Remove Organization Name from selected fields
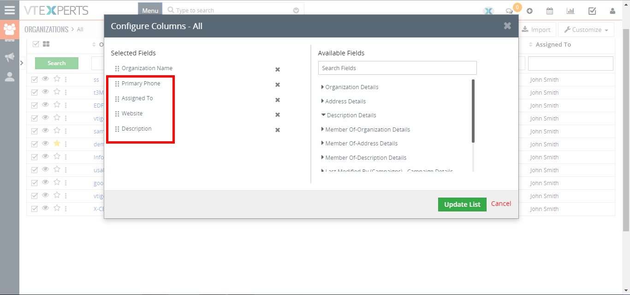Image resolution: width=630 pixels, height=295 pixels. pos(278,69)
